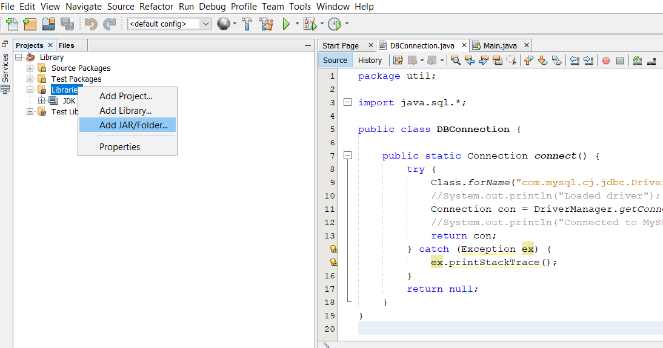
Task: Choose Add JAR/Folder... from context menu
Action: (x=127, y=125)
